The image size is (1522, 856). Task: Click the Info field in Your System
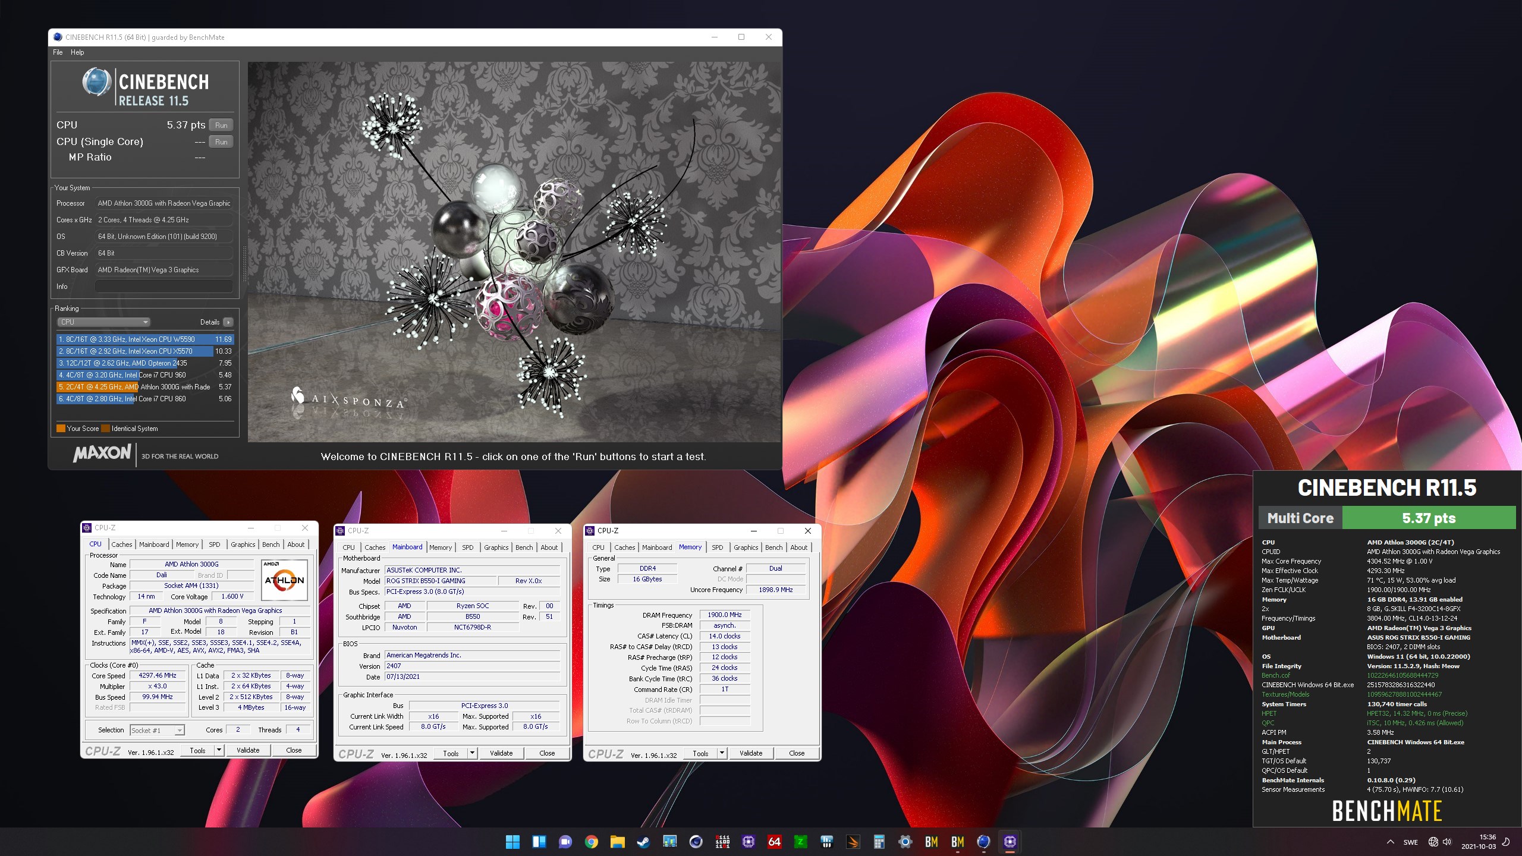coord(163,287)
